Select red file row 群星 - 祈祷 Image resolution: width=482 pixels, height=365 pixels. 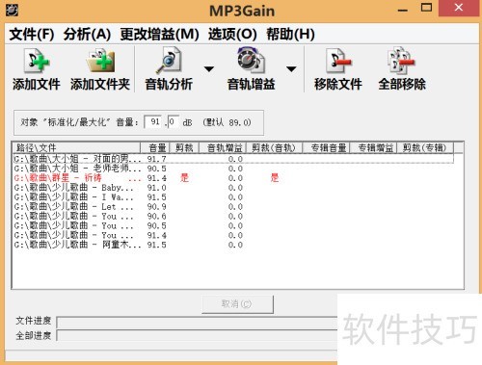click(x=233, y=178)
